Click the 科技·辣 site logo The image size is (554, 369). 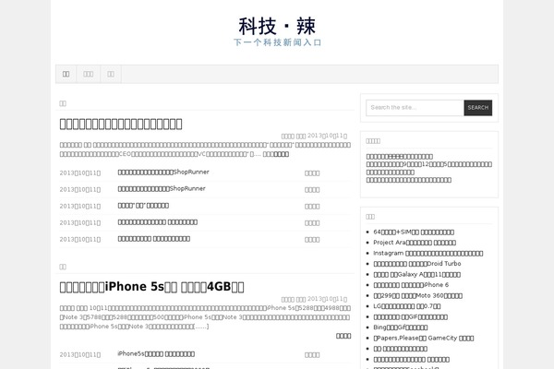coord(277,26)
